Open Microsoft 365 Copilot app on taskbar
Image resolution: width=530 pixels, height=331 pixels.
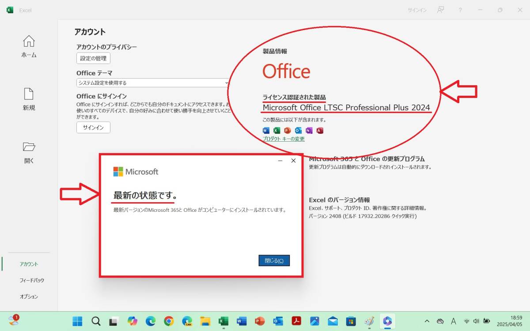[387, 321]
